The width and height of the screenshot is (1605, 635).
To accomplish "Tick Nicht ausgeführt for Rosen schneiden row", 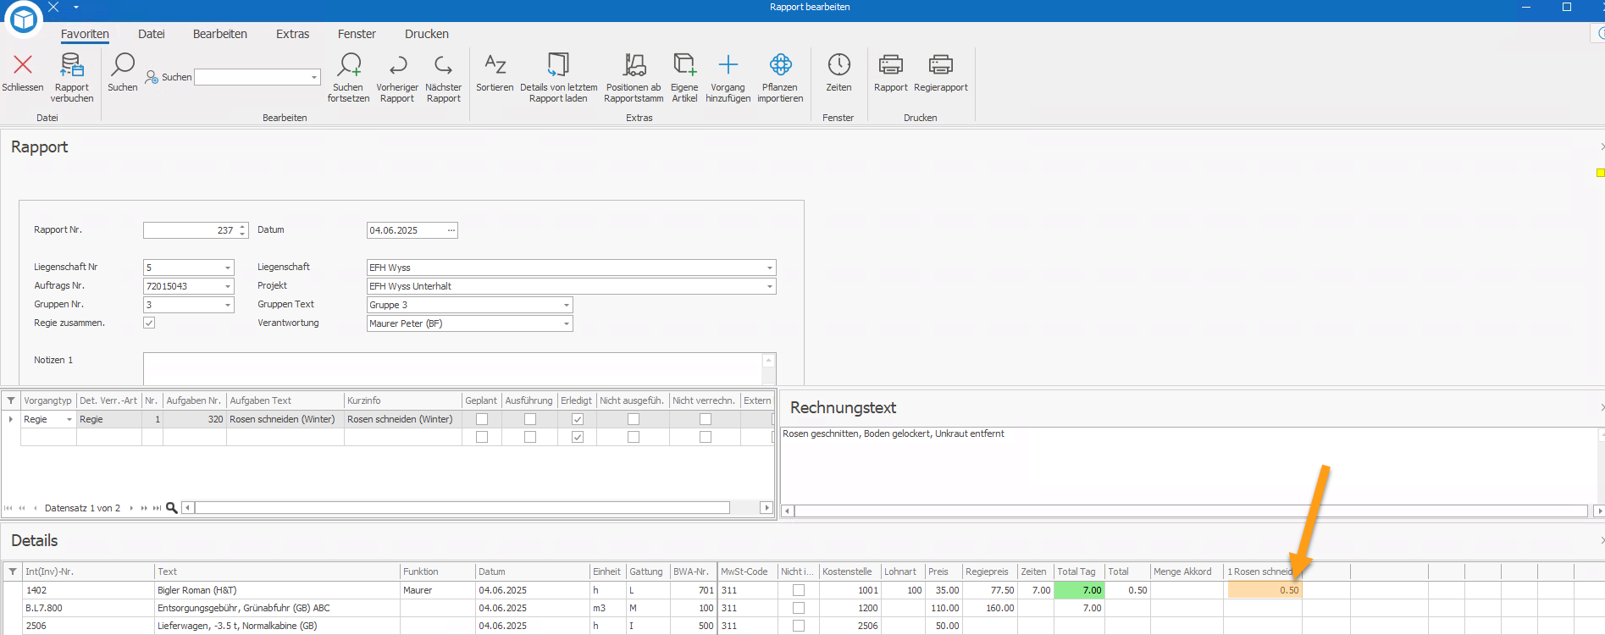I will [634, 419].
